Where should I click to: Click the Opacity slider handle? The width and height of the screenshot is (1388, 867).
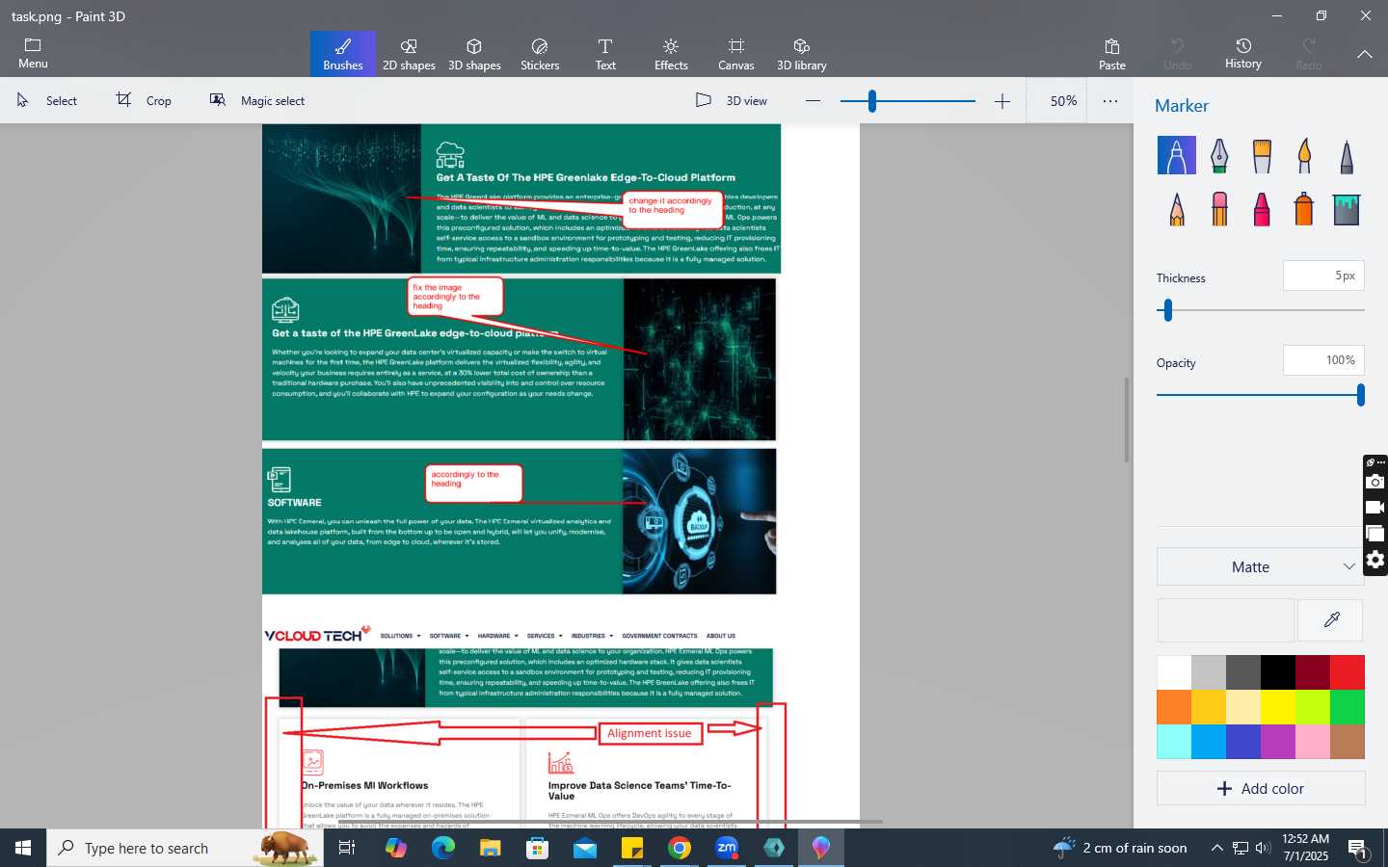click(x=1360, y=395)
